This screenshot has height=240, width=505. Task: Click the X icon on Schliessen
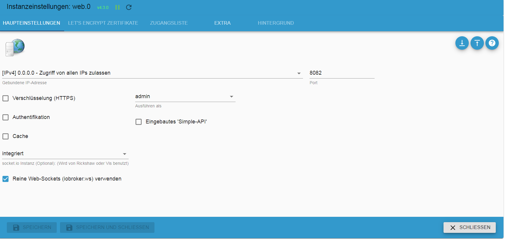pyautogui.click(x=453, y=228)
